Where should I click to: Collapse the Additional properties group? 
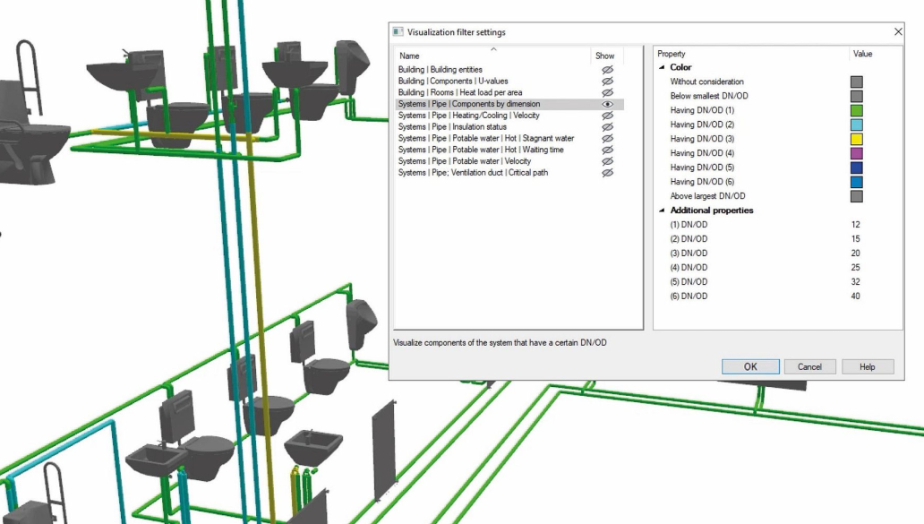[662, 210]
